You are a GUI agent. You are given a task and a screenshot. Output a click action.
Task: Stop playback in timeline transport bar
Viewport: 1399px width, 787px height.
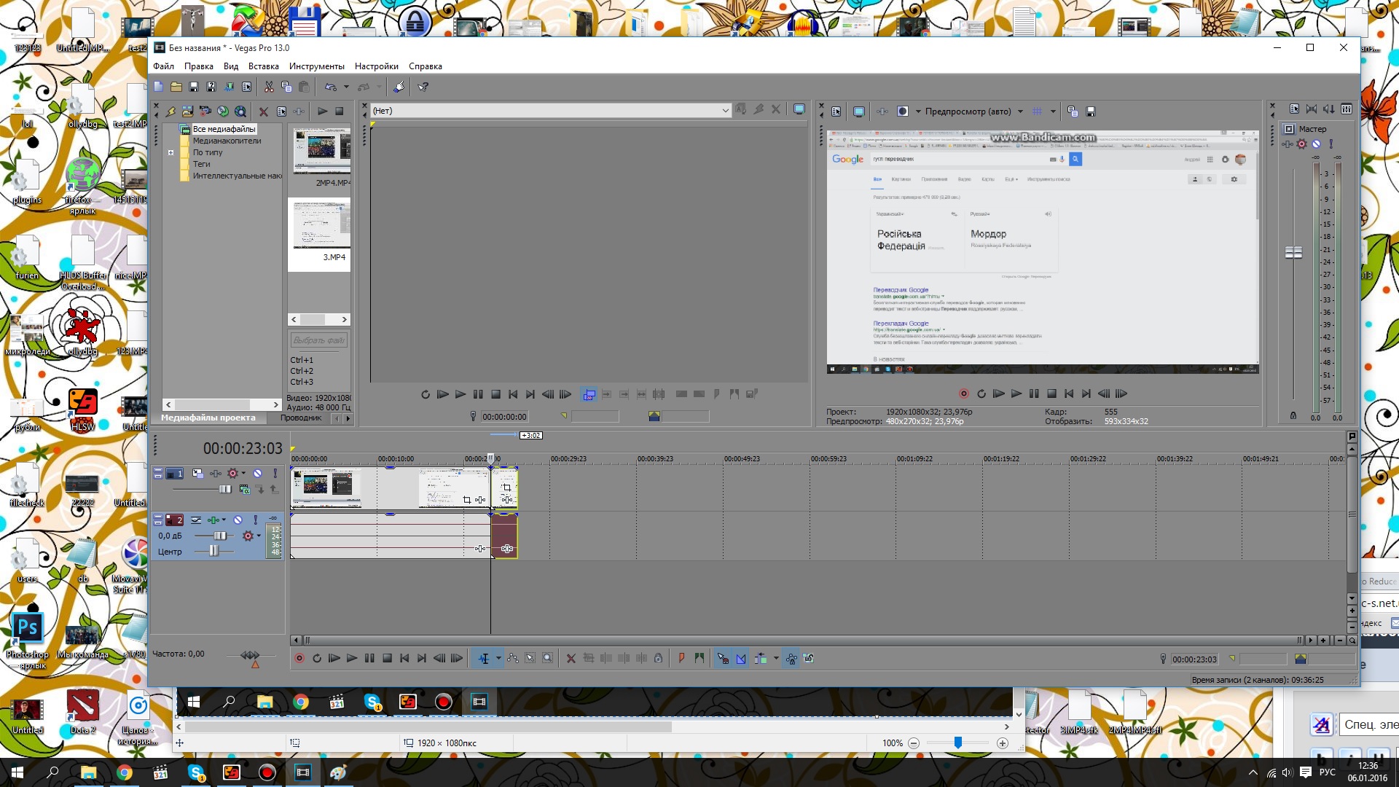(387, 659)
